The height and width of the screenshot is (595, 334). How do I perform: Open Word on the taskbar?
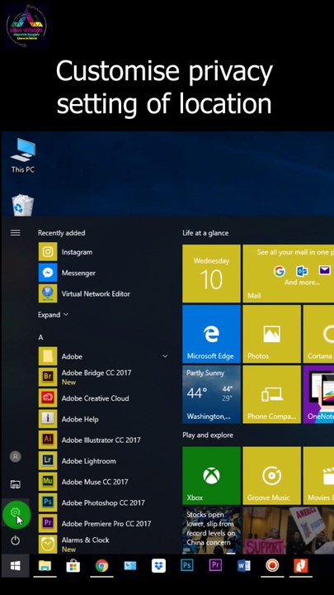tap(244, 566)
